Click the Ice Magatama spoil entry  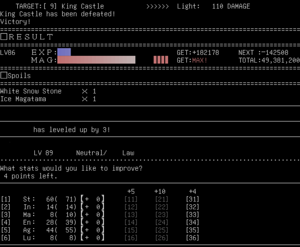(48, 99)
